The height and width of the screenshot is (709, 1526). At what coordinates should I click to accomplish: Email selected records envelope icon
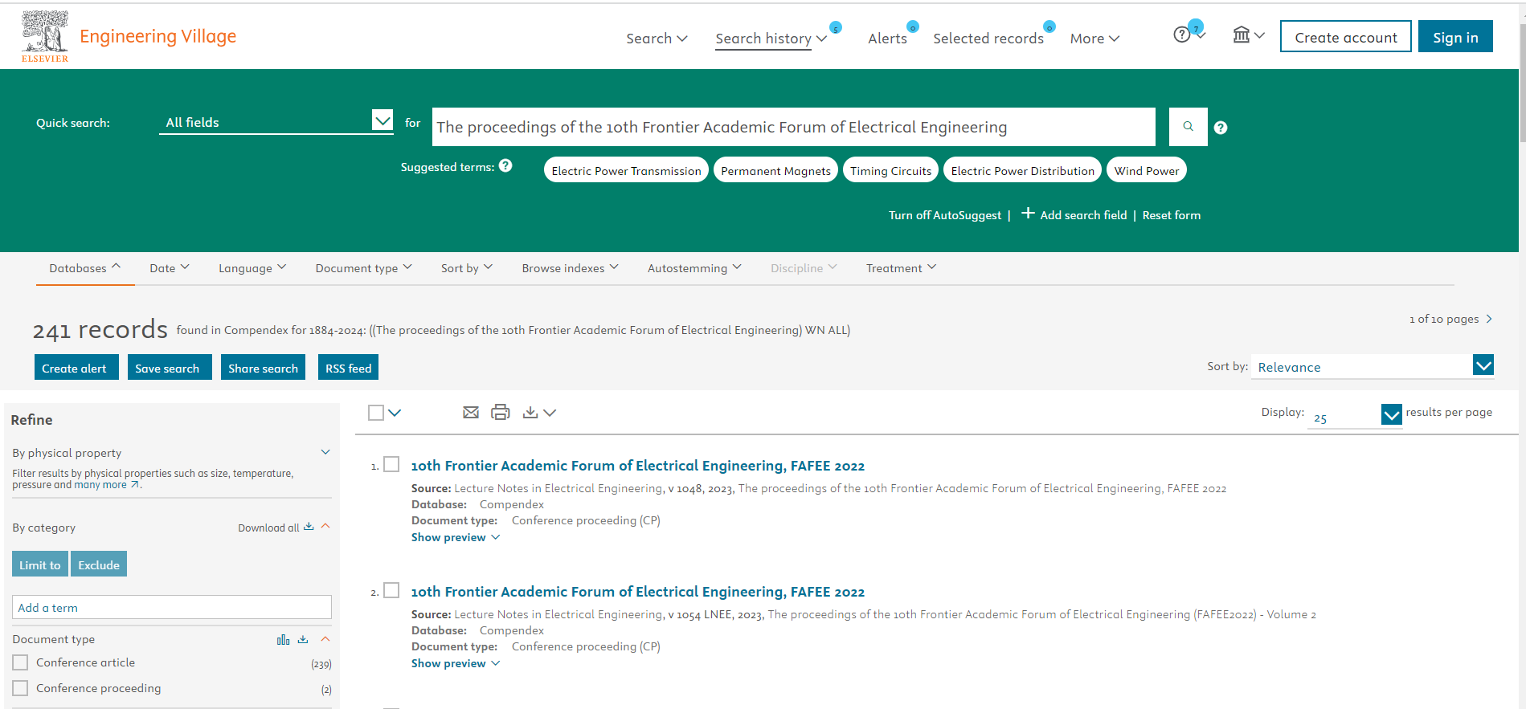tap(471, 413)
